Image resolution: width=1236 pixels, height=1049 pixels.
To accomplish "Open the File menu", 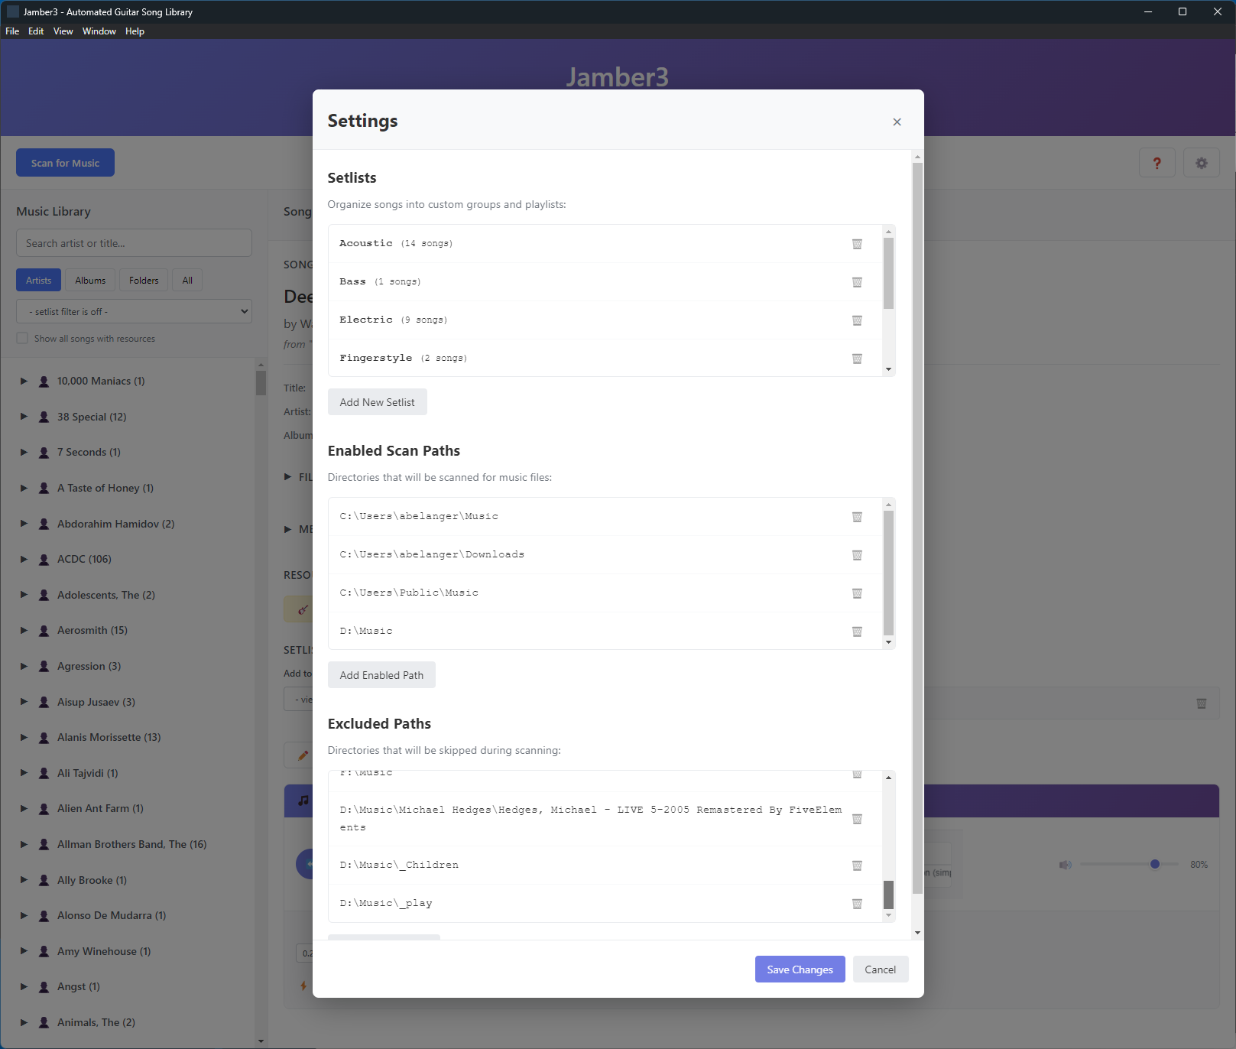I will (x=12, y=31).
